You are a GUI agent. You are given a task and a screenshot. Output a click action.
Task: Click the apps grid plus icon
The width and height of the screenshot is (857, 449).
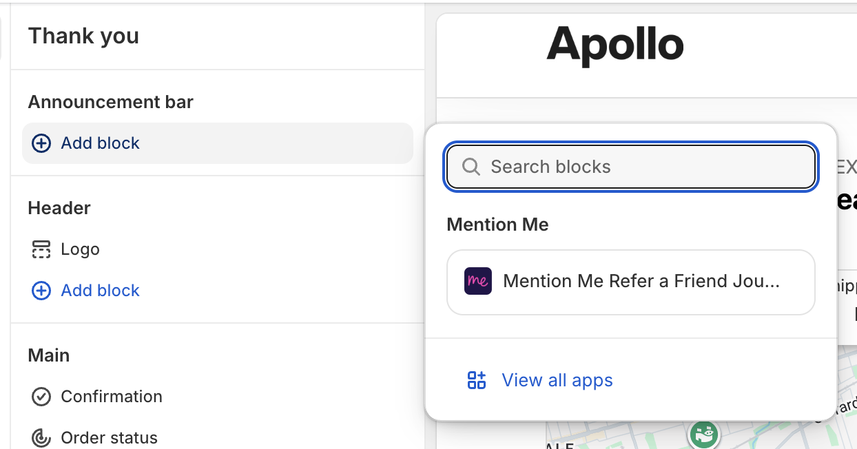point(477,380)
